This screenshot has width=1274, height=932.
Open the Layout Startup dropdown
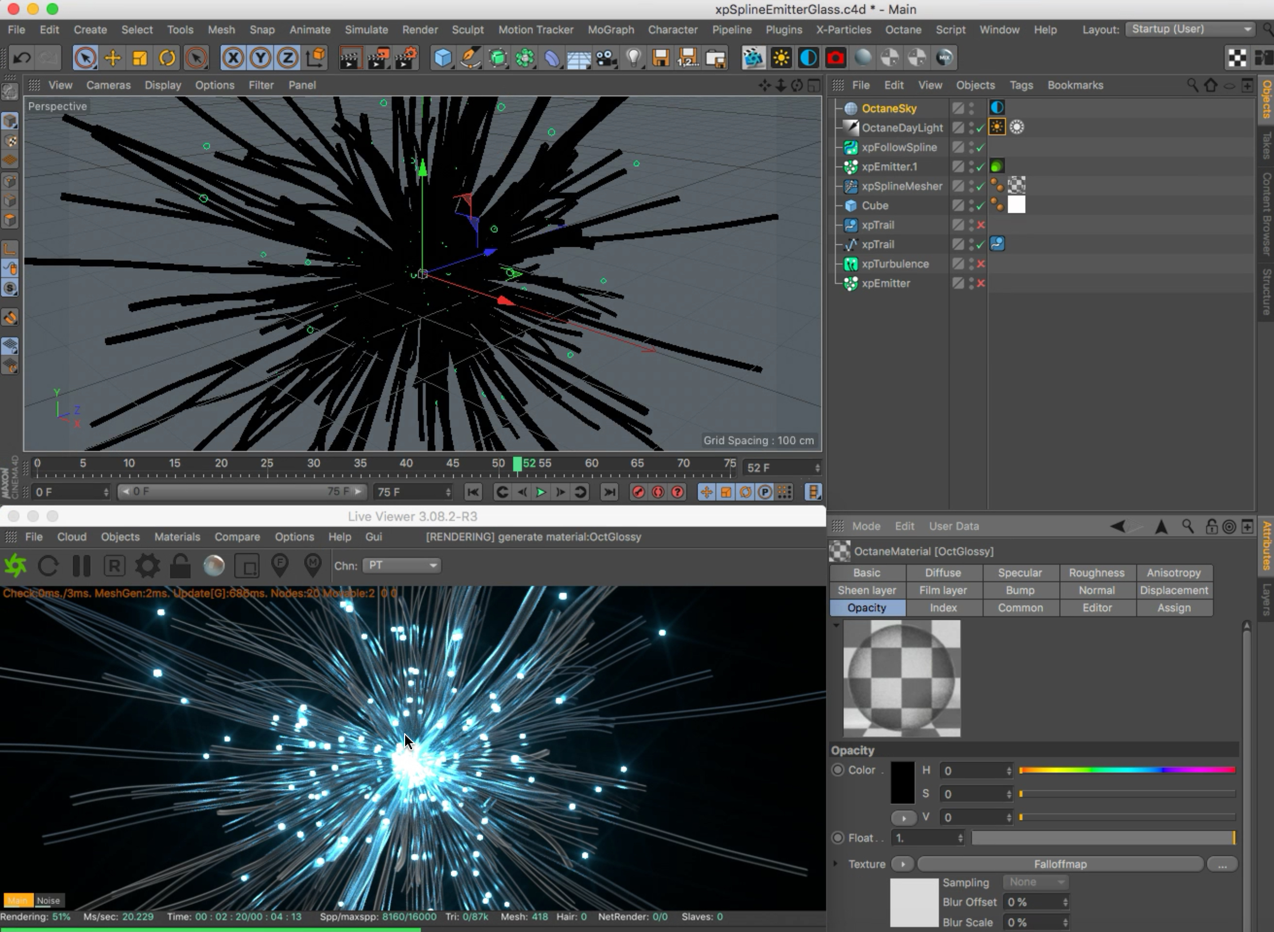tap(1190, 30)
